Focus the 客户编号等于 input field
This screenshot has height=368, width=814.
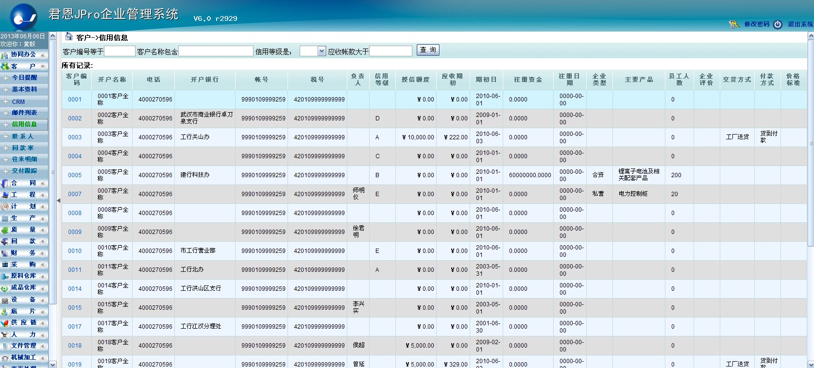coord(119,51)
